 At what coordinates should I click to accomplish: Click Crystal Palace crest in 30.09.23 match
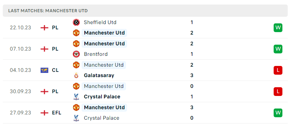pyautogui.click(x=76, y=97)
